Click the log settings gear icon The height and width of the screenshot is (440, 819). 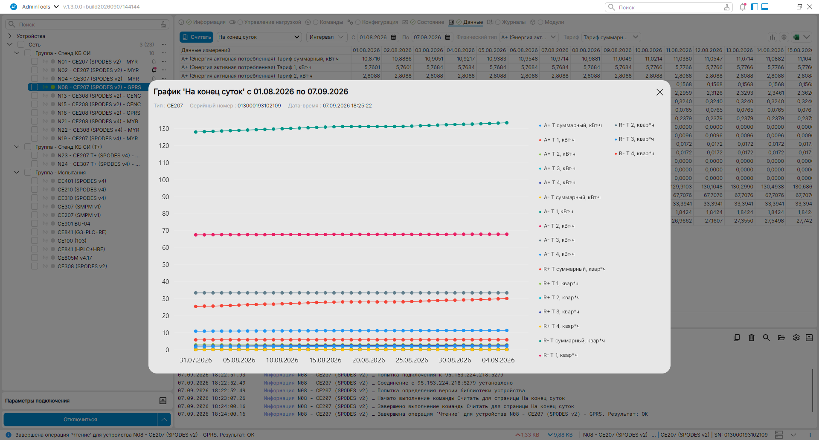[x=796, y=338]
